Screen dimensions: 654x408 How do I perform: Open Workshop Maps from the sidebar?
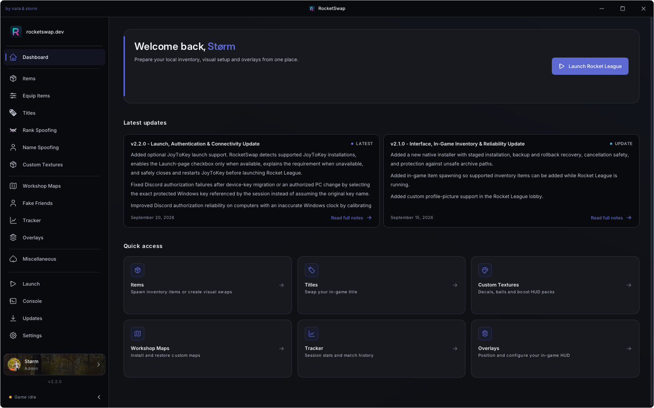(x=54, y=186)
